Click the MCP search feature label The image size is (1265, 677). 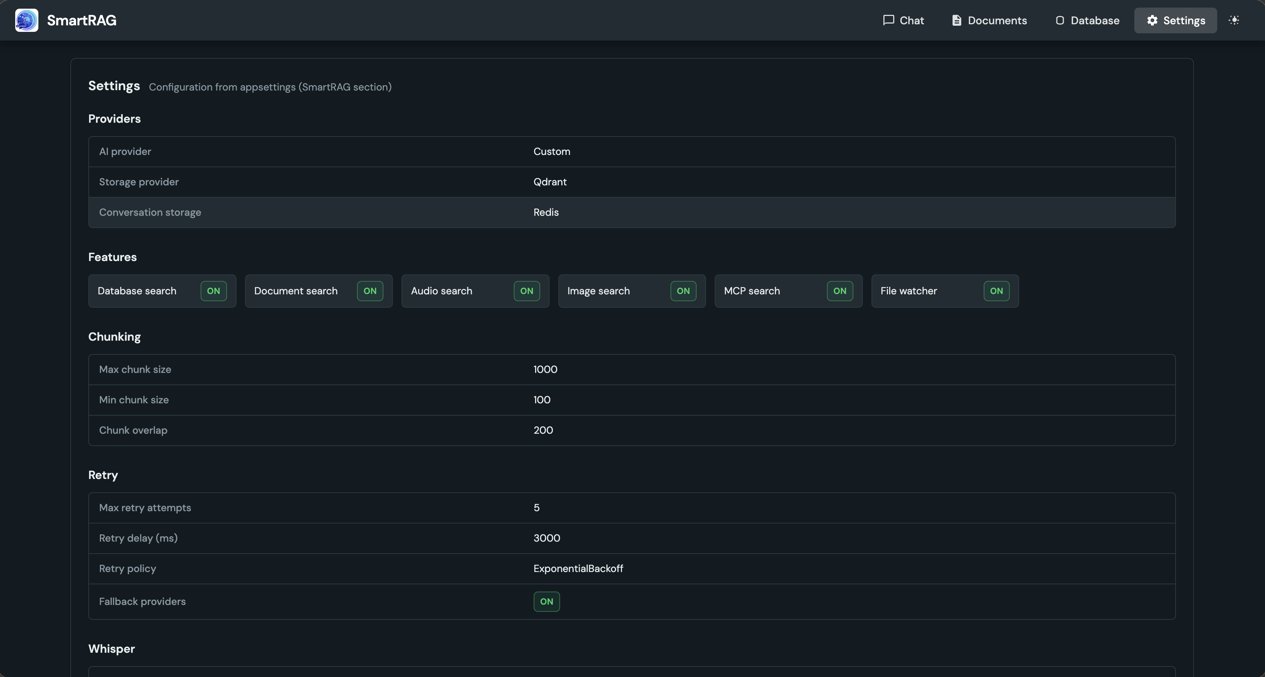(752, 291)
